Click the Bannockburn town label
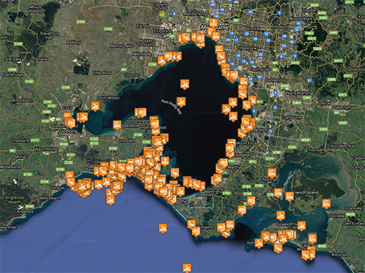This screenshot has width=365, height=273. tap(21, 100)
